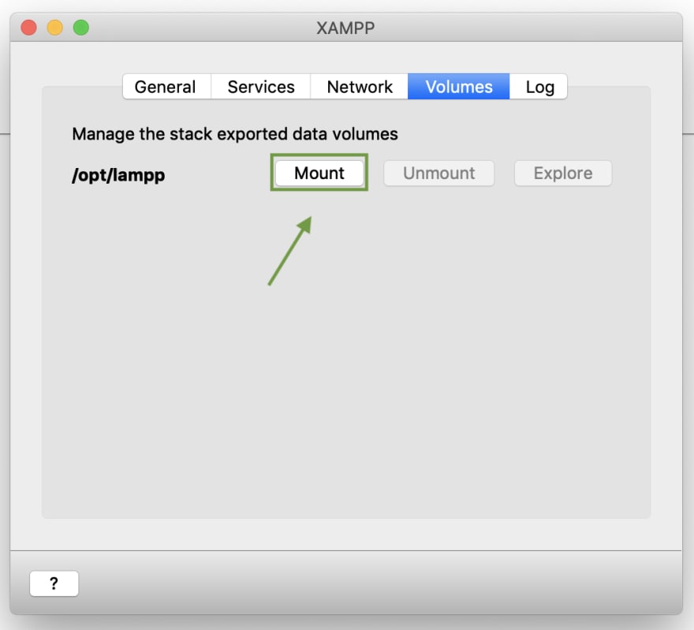Minimize the XAMPP window with the yellow button

coord(55,28)
